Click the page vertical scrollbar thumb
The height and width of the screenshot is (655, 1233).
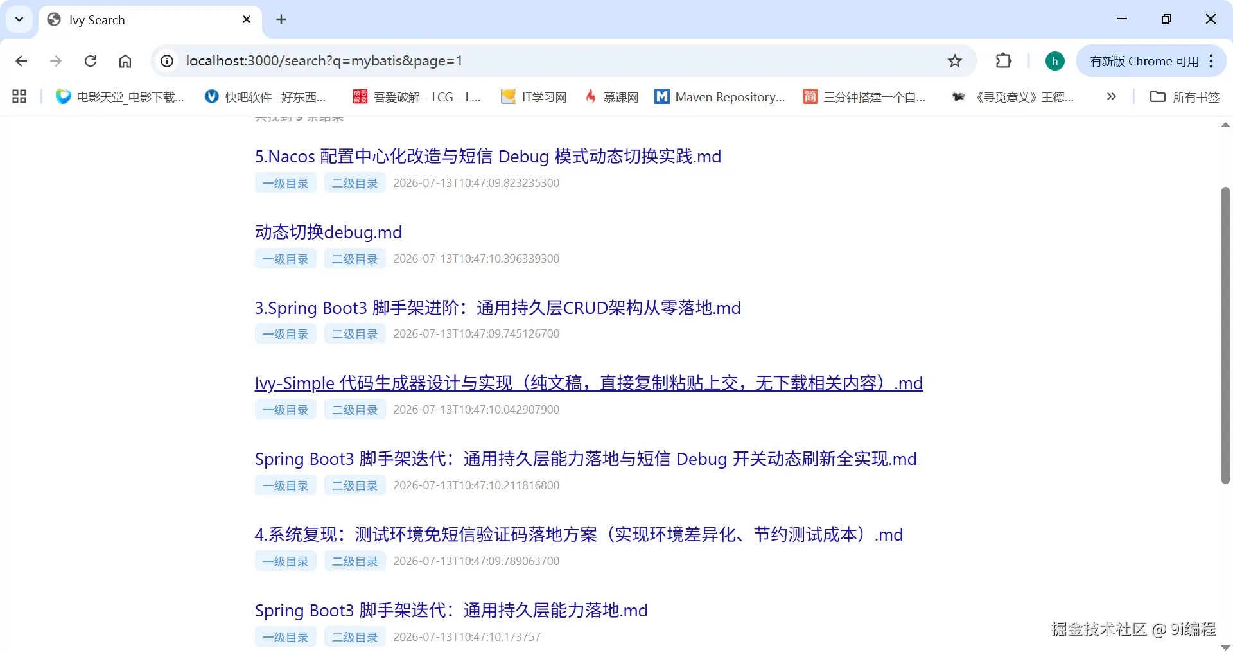[1225, 335]
